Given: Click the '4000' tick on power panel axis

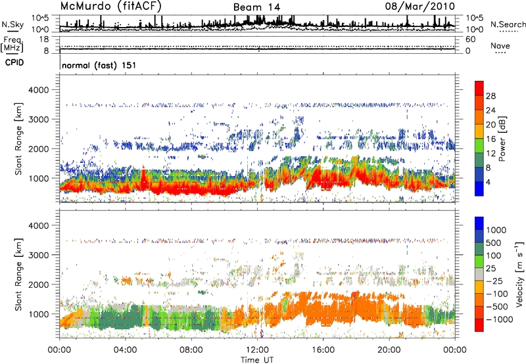Looking at the screenshot, I should pos(39,90).
